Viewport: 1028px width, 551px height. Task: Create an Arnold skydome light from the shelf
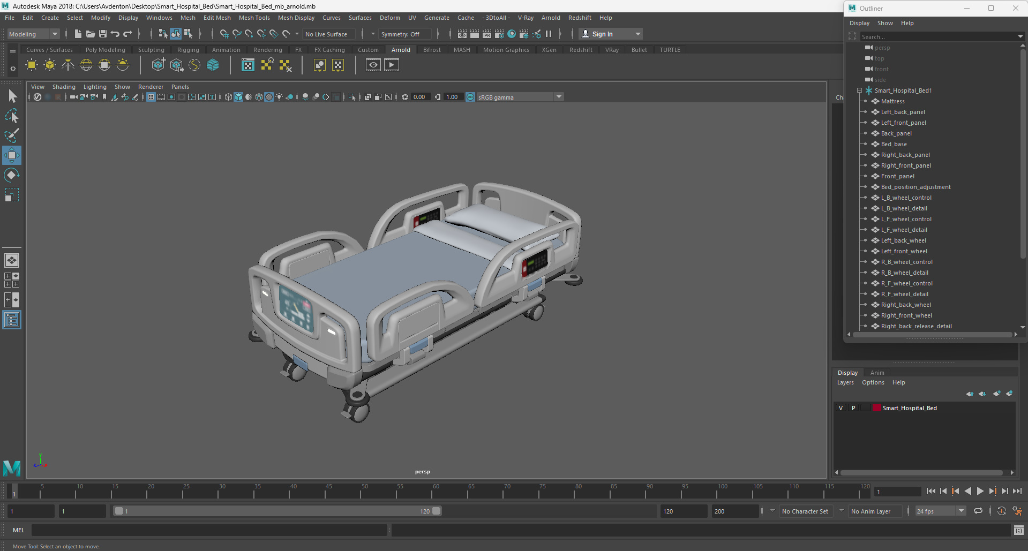tap(86, 65)
